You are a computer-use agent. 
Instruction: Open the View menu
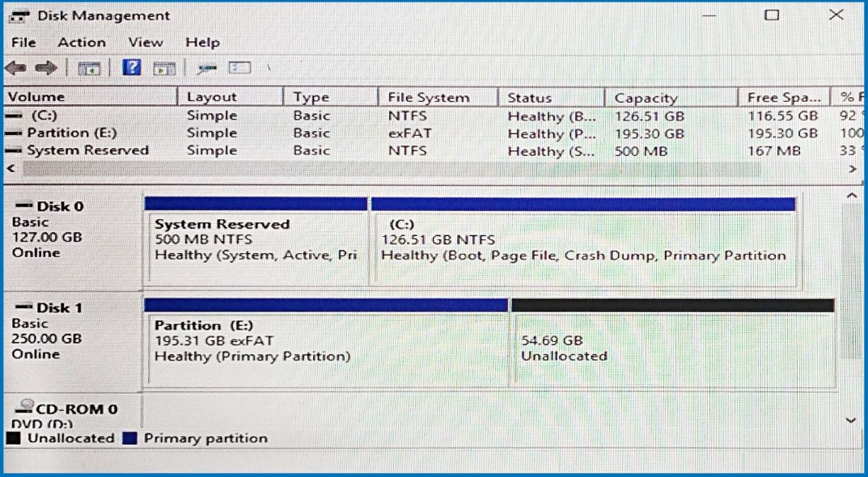146,42
